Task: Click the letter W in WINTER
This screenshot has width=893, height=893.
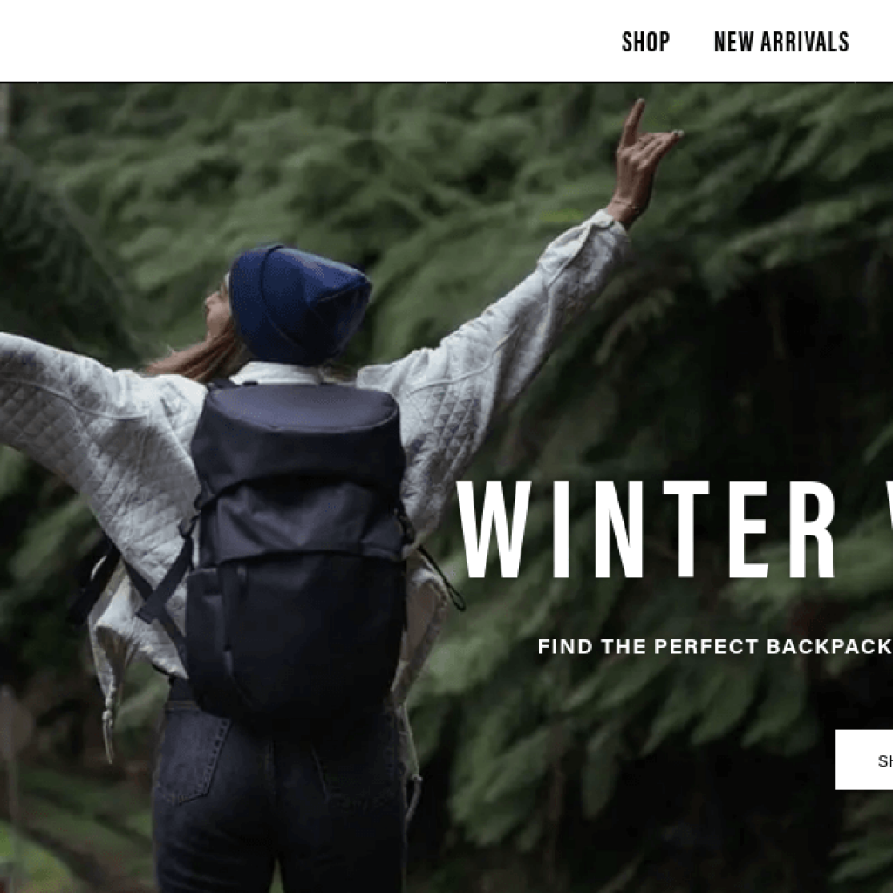Action: 495,529
